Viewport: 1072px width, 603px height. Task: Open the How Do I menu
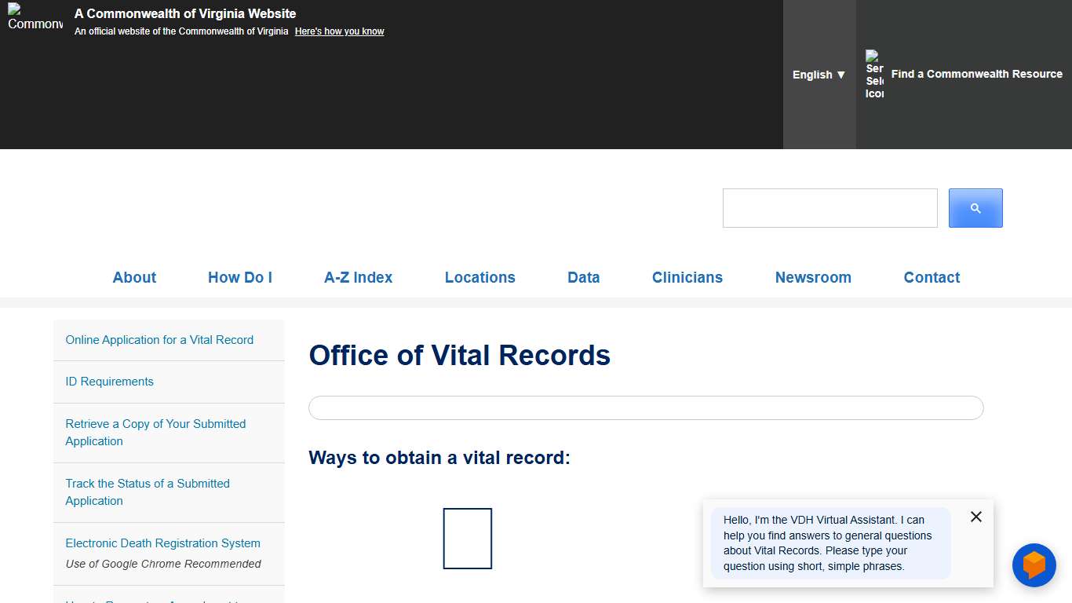pos(240,277)
